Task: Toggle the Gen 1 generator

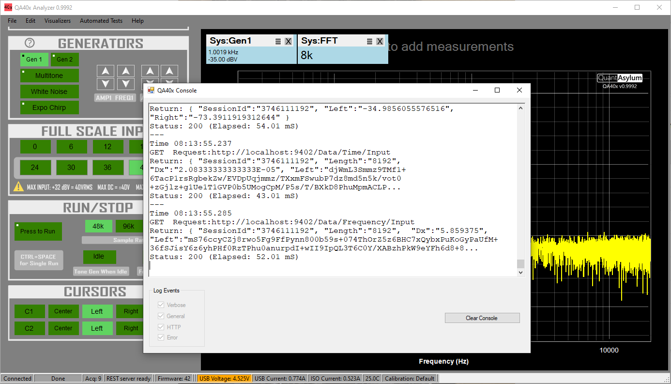Action: [x=34, y=60]
